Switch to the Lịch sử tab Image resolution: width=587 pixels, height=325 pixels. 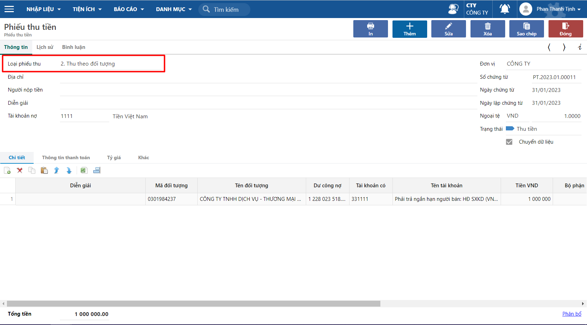coord(45,47)
